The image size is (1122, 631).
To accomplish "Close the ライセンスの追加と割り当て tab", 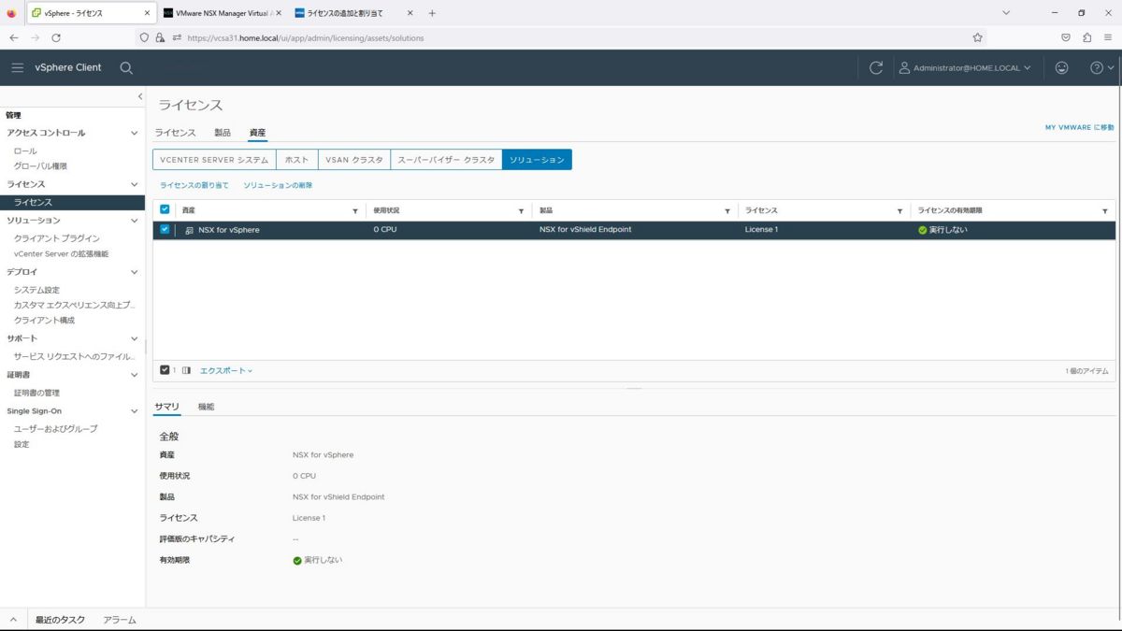I will pyautogui.click(x=410, y=13).
